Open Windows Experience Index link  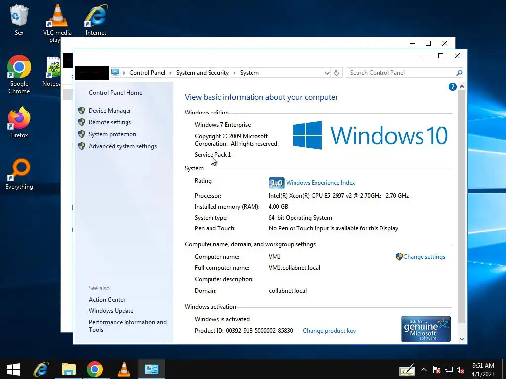320,183
